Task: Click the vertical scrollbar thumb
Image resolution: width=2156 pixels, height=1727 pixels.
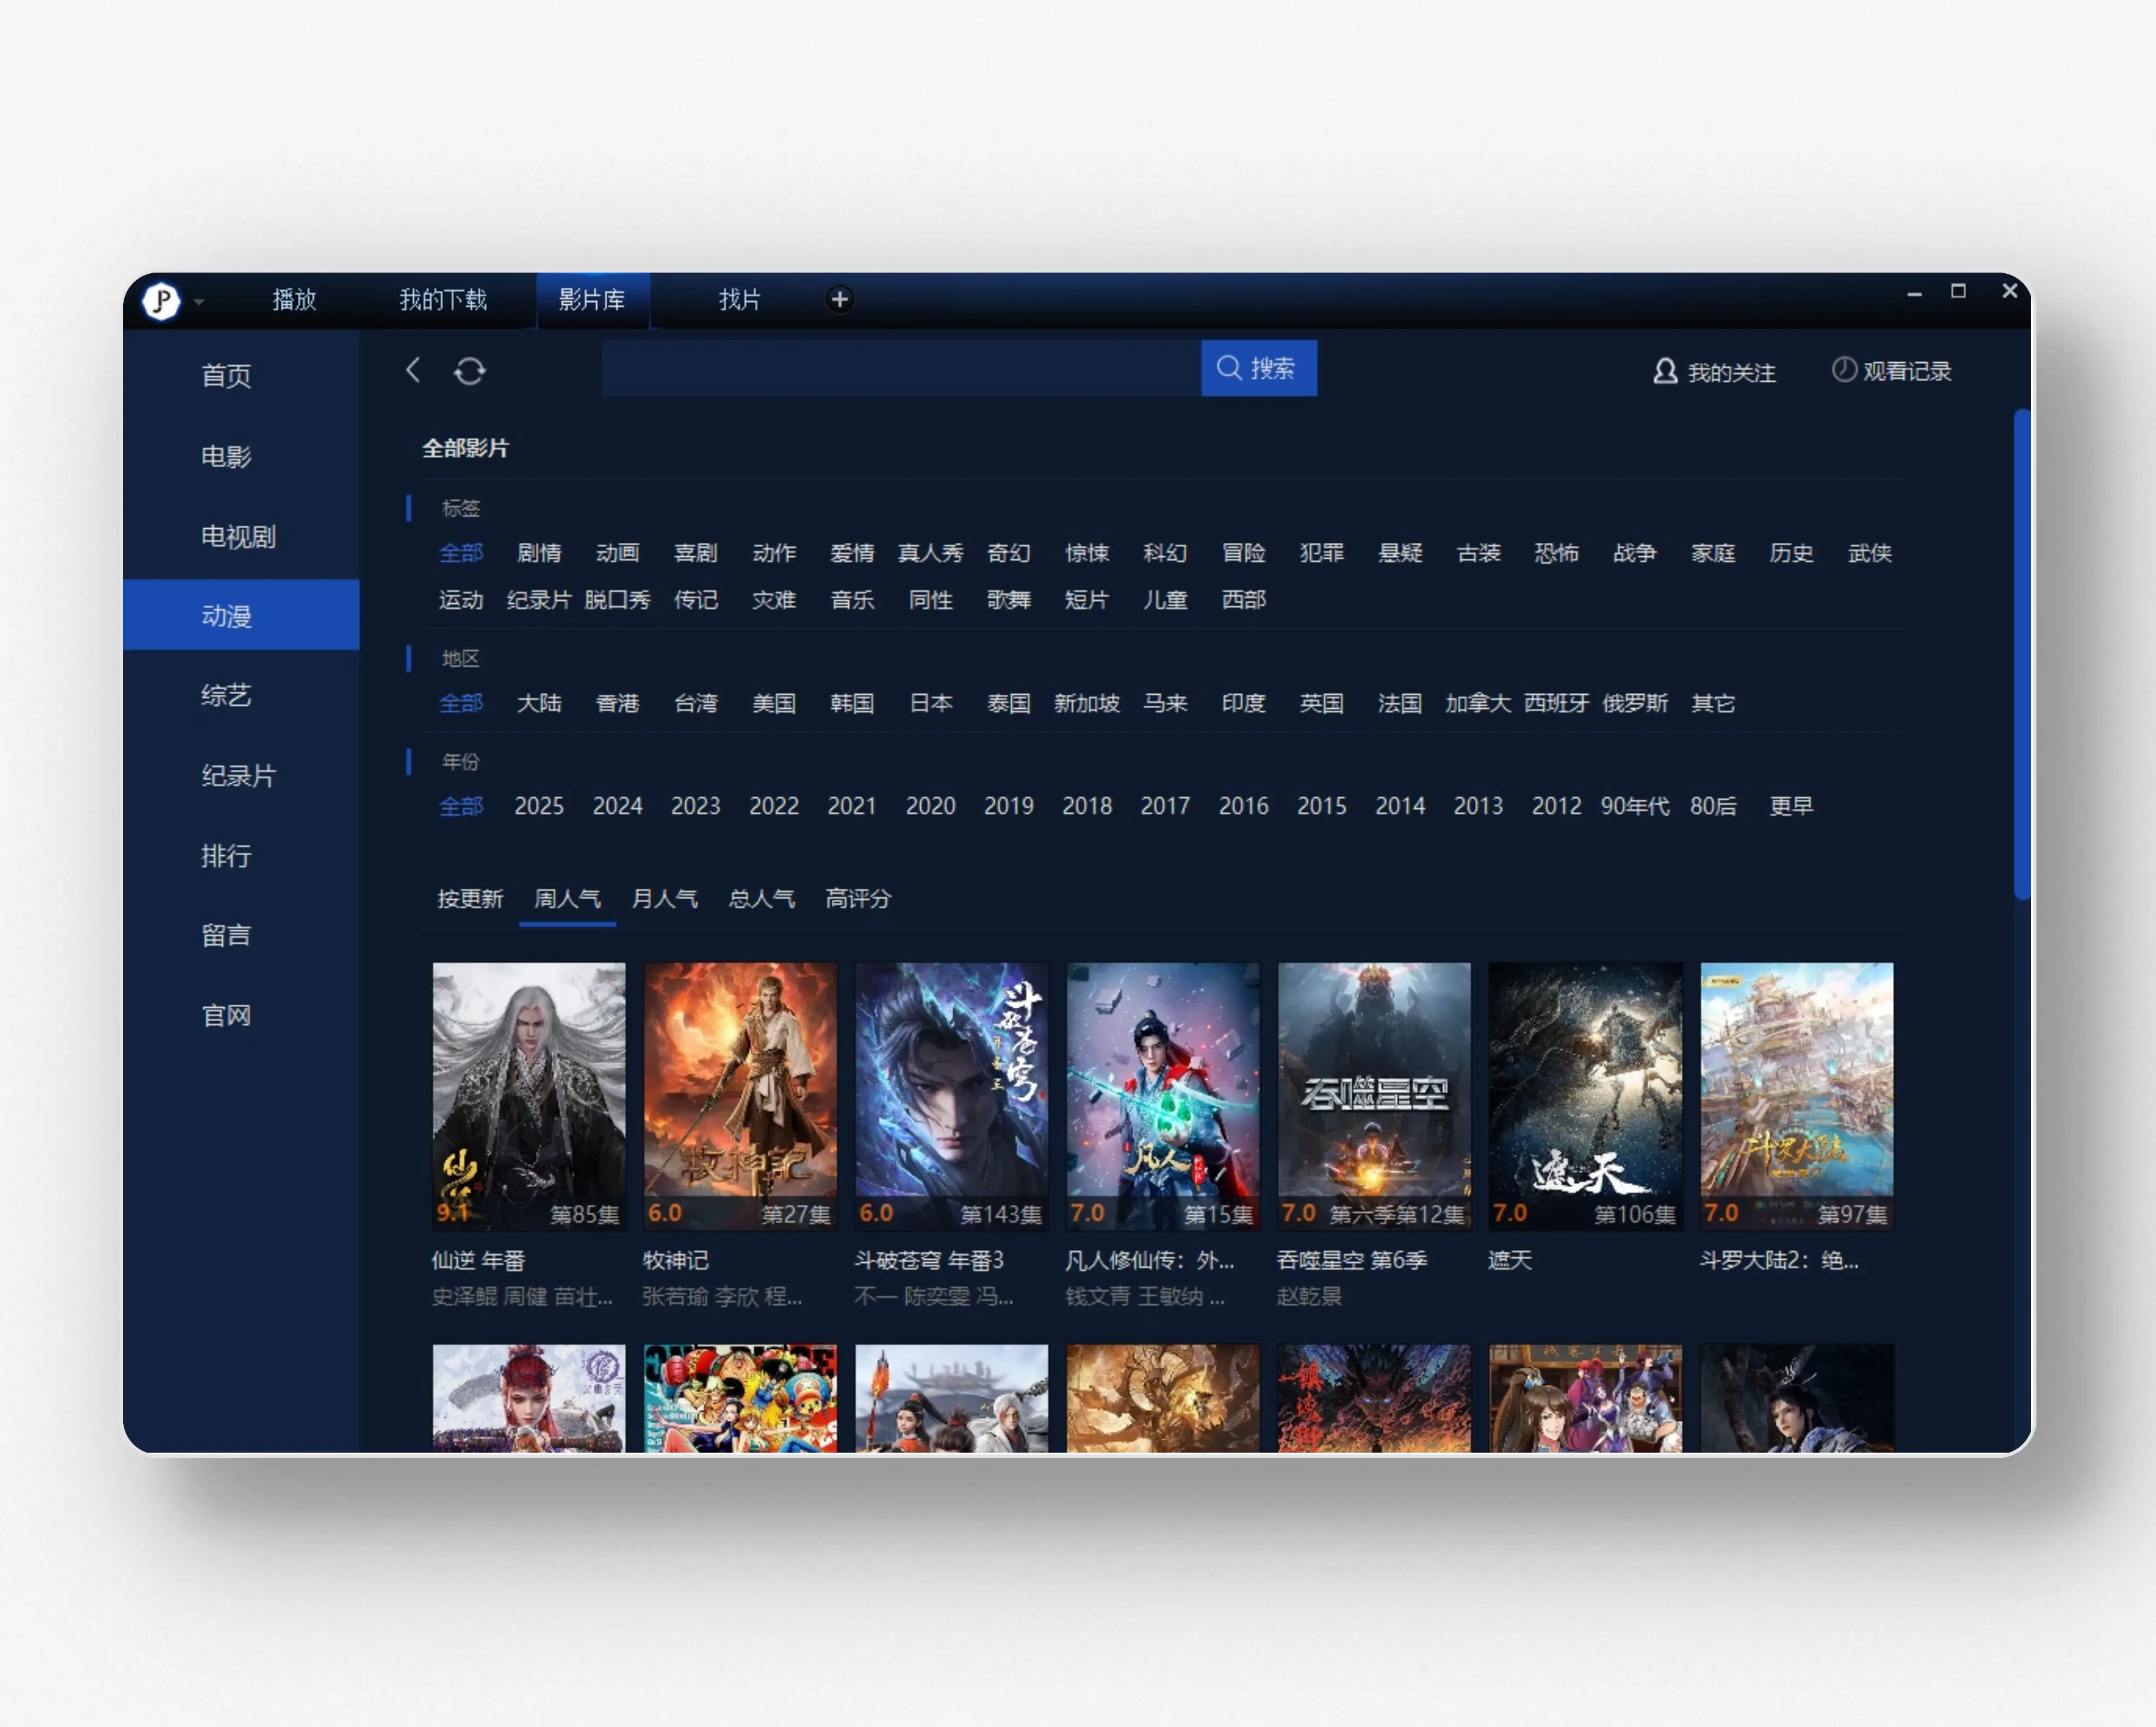Action: point(2021,654)
